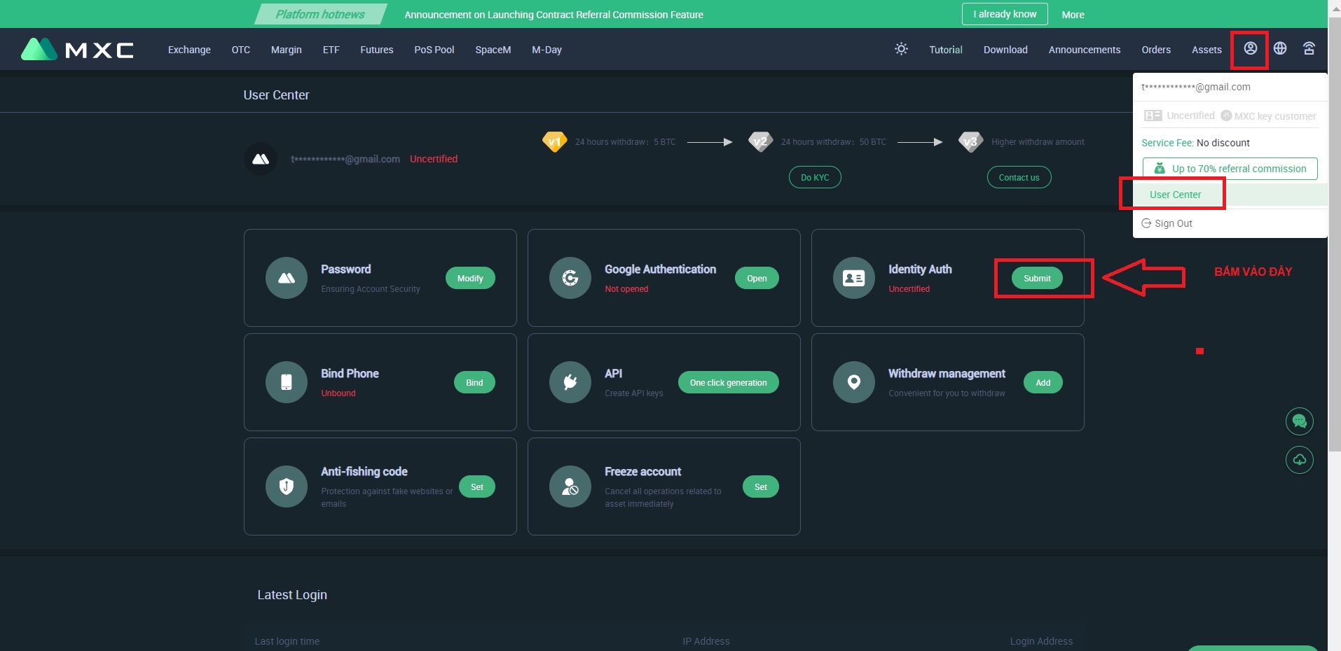Click the Do KYC button

pyautogui.click(x=815, y=177)
